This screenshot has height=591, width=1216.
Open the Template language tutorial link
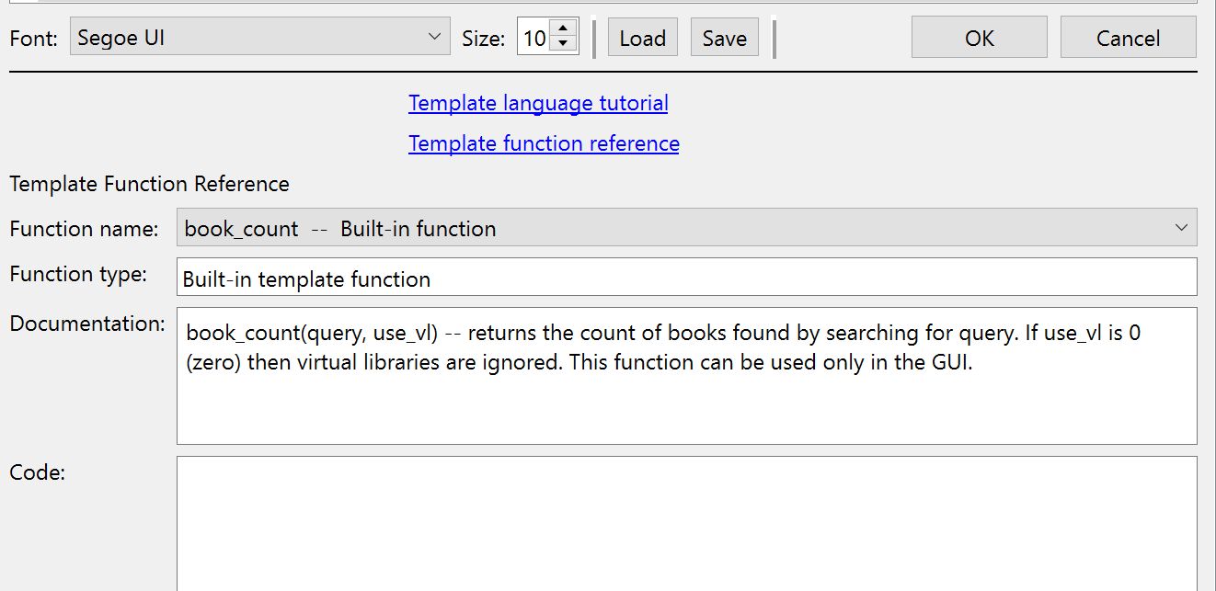click(x=538, y=103)
